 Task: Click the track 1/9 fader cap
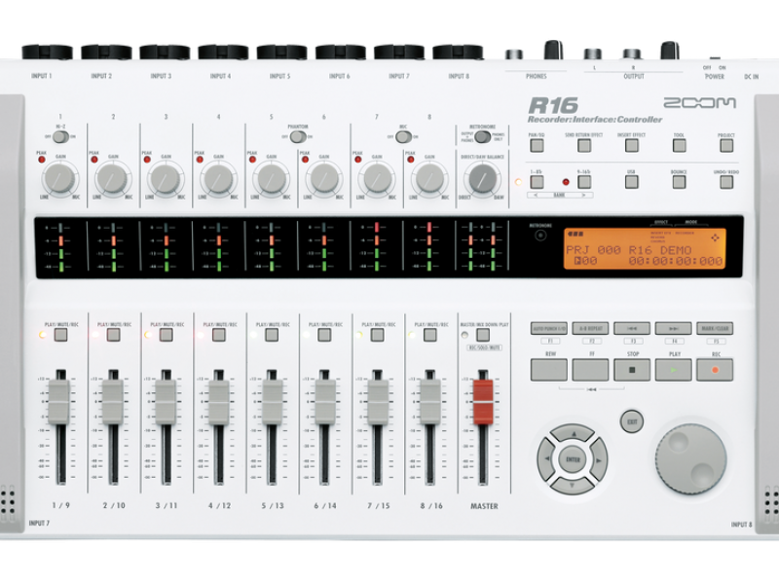(59, 402)
